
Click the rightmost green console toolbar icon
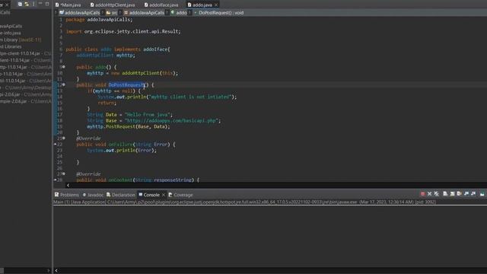482,194
